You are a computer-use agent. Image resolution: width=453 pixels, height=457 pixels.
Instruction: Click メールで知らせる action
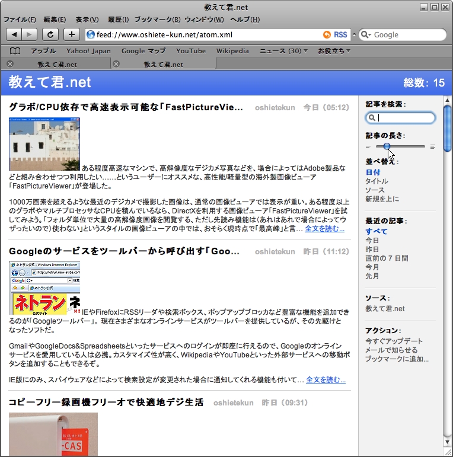(x=391, y=350)
